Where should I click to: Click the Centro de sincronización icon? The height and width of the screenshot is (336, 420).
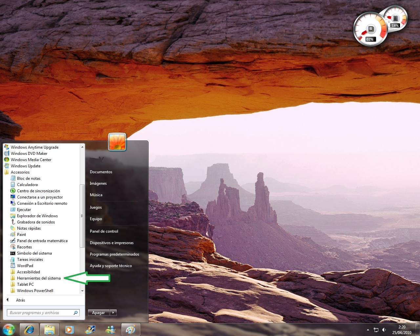click(x=13, y=191)
